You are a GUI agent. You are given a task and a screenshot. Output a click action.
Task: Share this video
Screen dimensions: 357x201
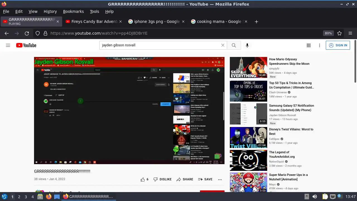tap(185, 180)
